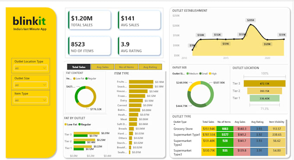Click the $129K data label on line chart

pyautogui.click(x=267, y=44)
